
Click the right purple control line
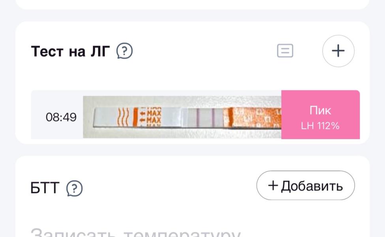[x=213, y=118]
